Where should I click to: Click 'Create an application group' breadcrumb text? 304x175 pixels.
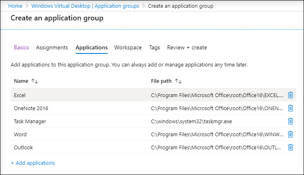pos(180,6)
